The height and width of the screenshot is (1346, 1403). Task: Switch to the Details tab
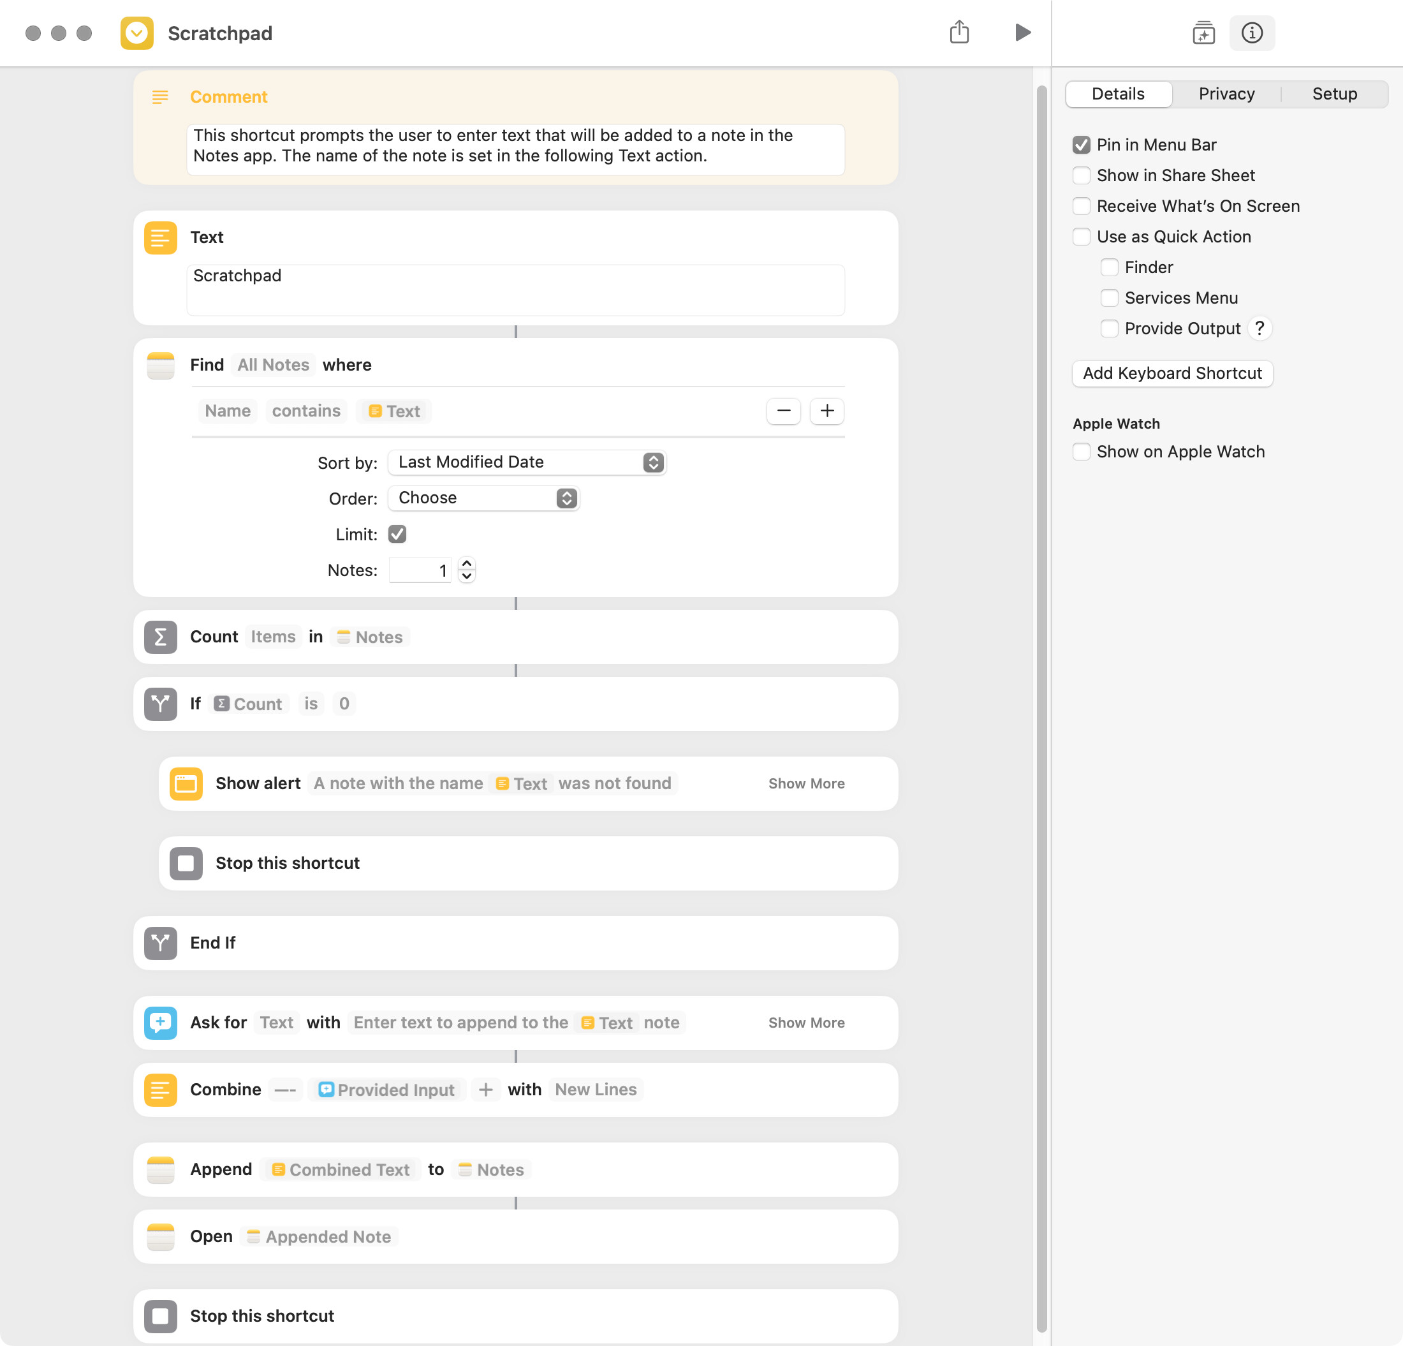click(1118, 94)
